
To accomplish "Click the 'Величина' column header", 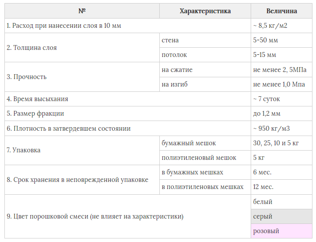I will (x=281, y=11).
